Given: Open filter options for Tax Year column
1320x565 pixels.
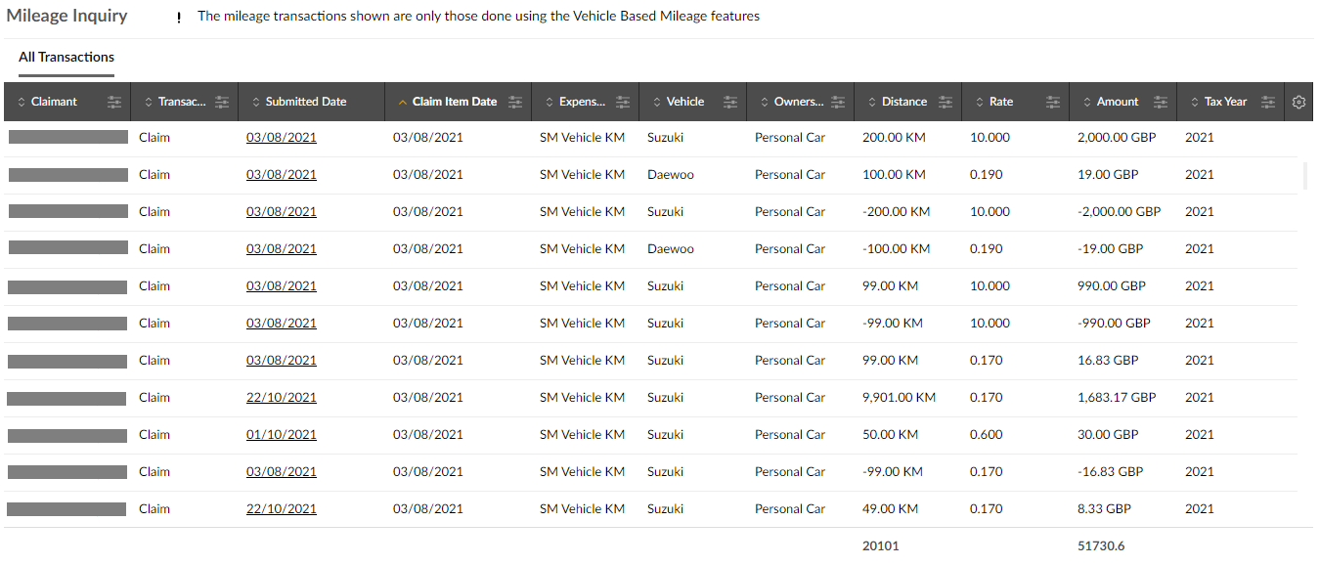Looking at the screenshot, I should click(1268, 102).
